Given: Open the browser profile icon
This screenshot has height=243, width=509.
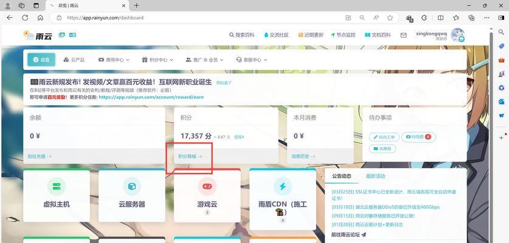Looking at the screenshot, I should tap(8, 5).
